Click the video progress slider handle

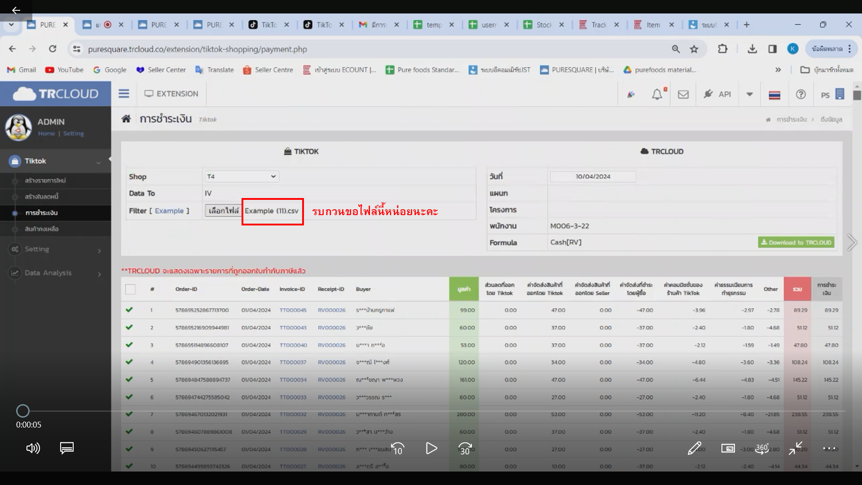[23, 411]
